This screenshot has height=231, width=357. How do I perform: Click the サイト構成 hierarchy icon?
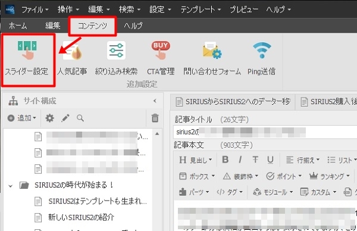[13, 101]
